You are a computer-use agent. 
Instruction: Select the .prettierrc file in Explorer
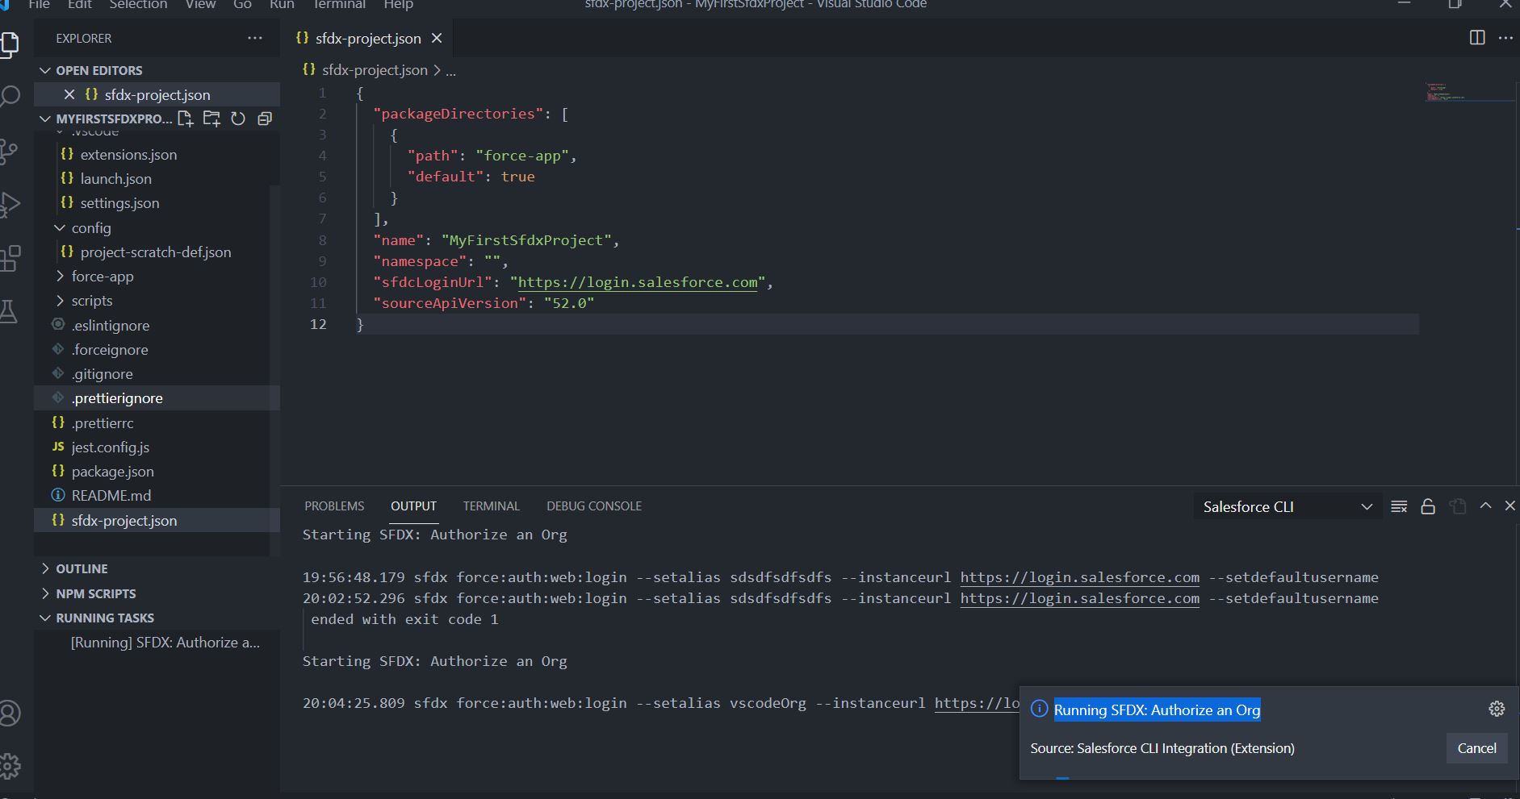(104, 422)
